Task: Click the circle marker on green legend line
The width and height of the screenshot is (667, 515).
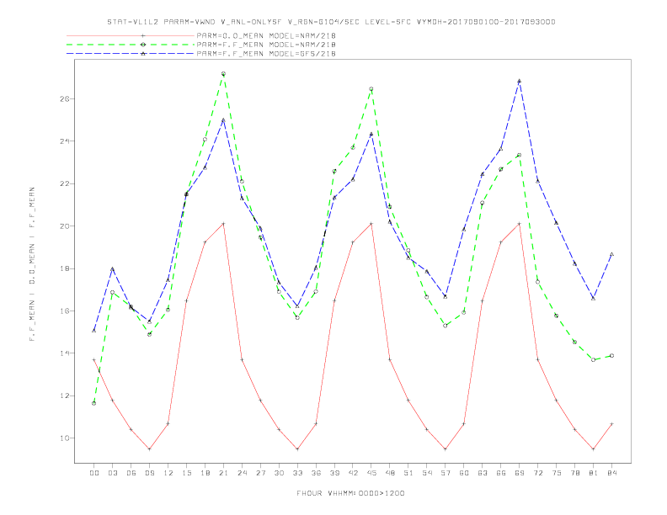Action: (x=143, y=45)
